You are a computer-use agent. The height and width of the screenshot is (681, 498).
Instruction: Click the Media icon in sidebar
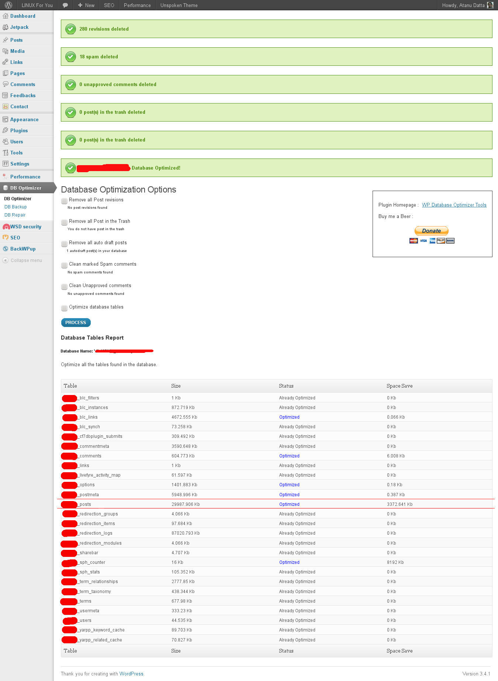[x=5, y=51]
